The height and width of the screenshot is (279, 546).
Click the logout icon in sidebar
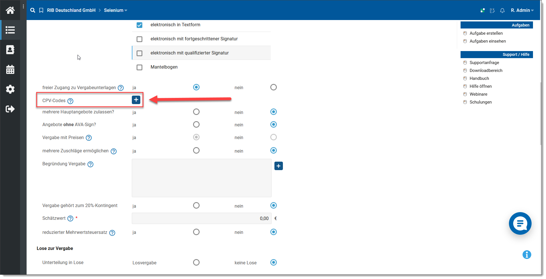[10, 109]
